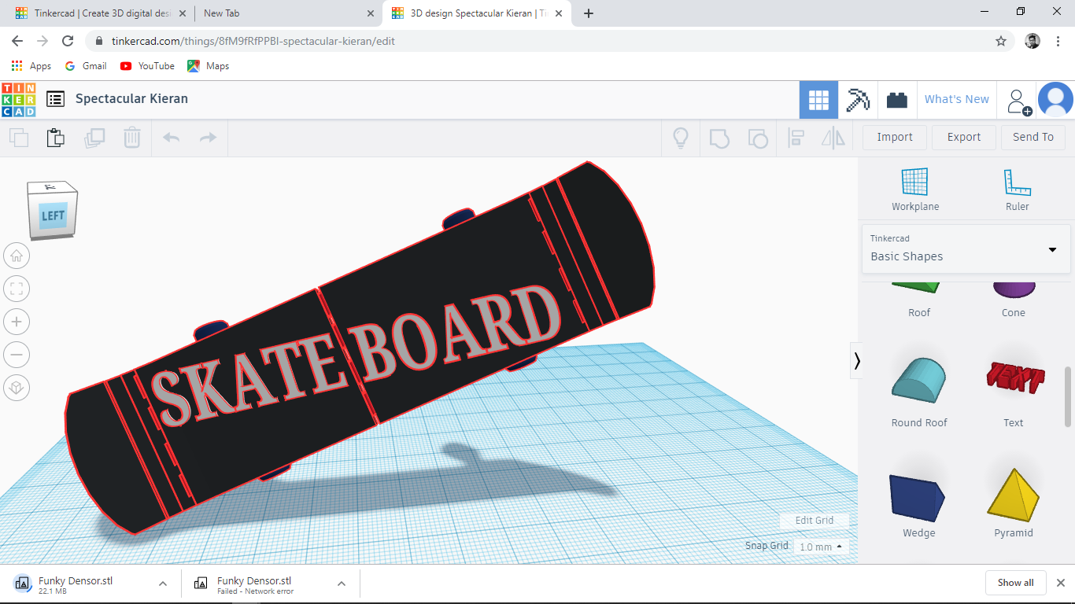Click the Home view button
Viewport: 1075px width, 604px height.
(x=17, y=256)
